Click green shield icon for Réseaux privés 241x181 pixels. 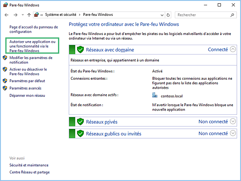tap(80, 122)
